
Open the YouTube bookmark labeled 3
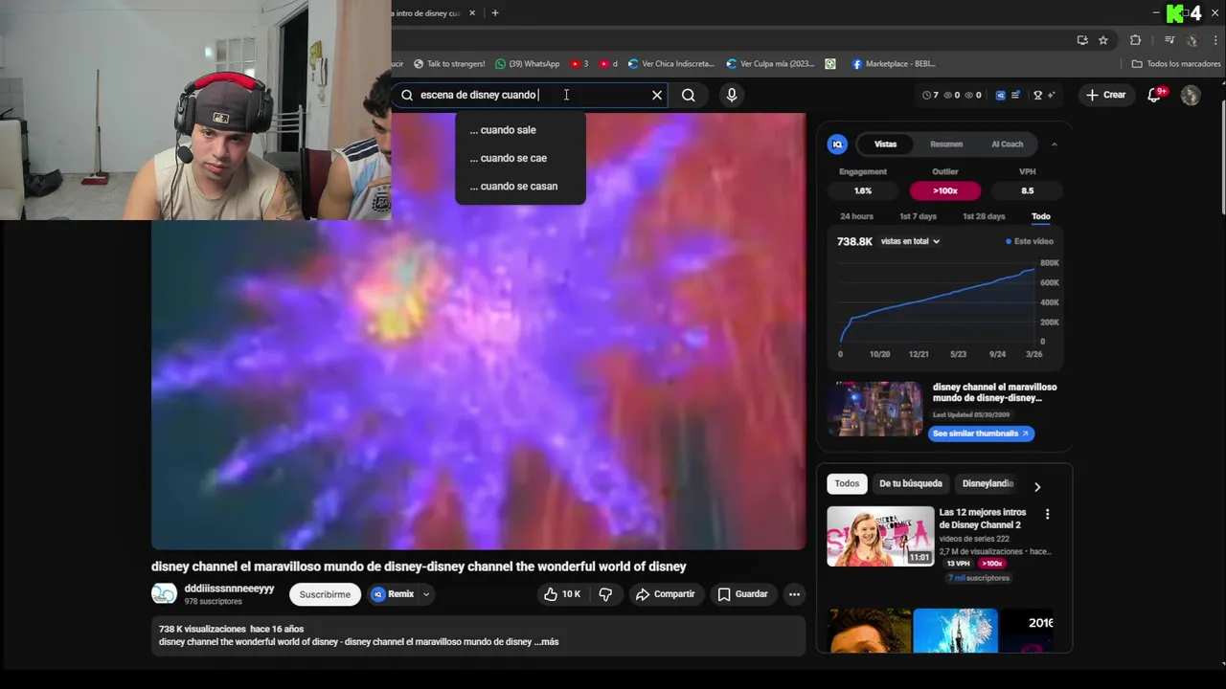579,64
